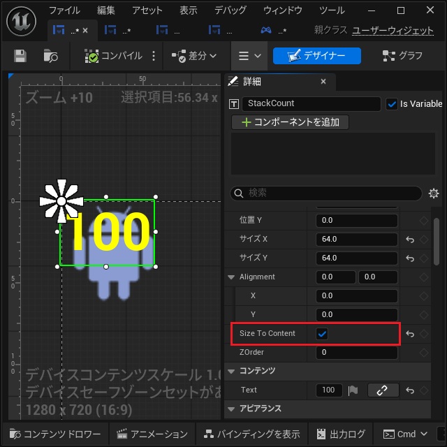Open compile options three-dot menu
The width and height of the screenshot is (447, 447).
point(154,56)
